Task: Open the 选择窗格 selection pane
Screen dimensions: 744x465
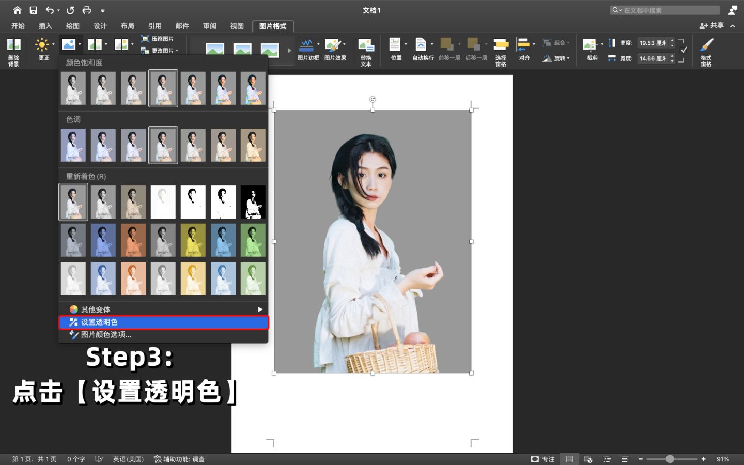Action: tap(501, 52)
